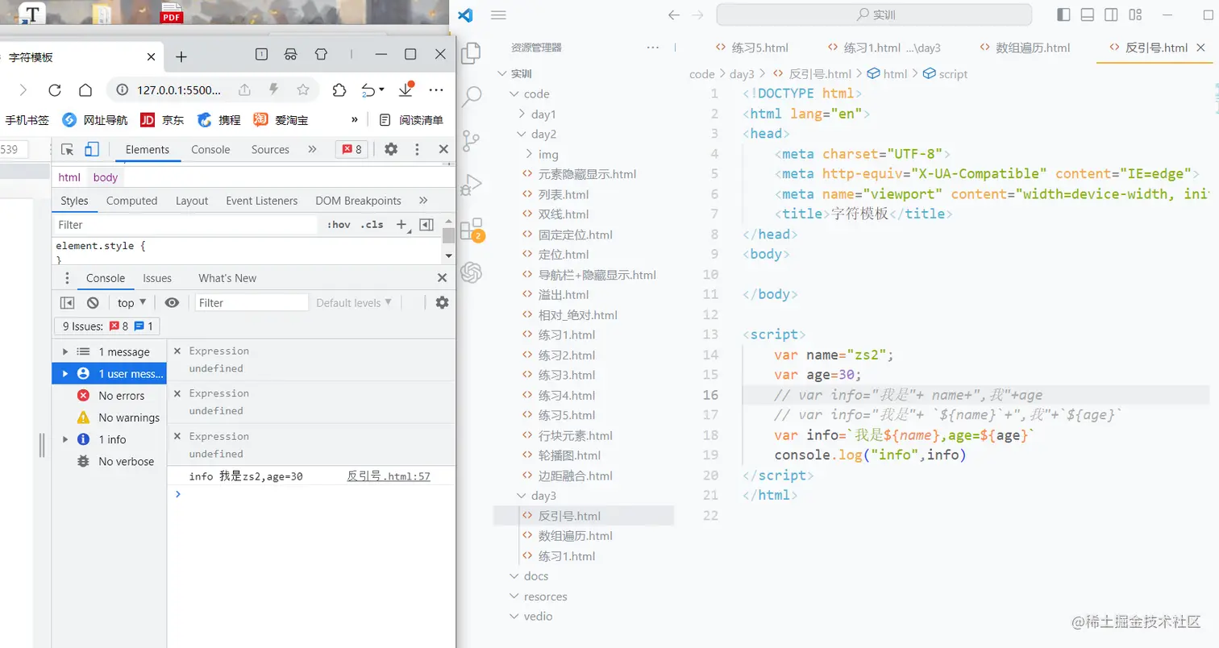Open the browser extensions puzzle icon
1219x648 pixels.
point(339,89)
